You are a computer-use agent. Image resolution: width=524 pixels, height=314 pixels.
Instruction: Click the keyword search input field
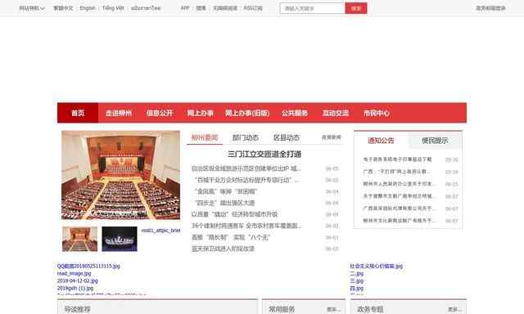tap(313, 8)
